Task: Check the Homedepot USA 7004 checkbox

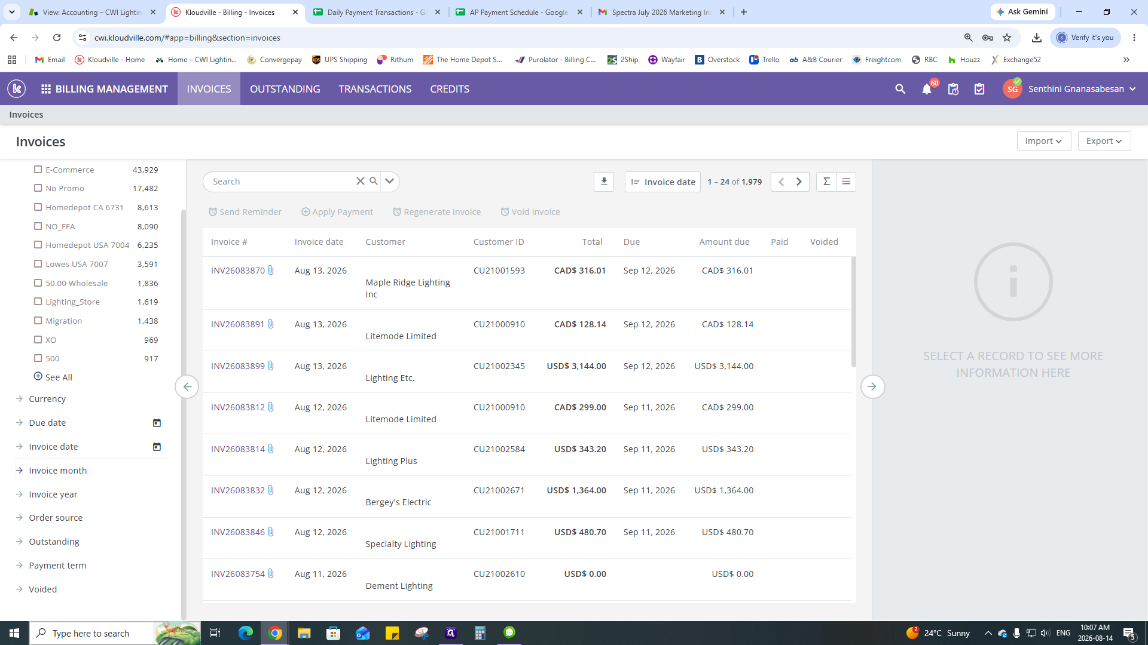Action: coord(38,245)
